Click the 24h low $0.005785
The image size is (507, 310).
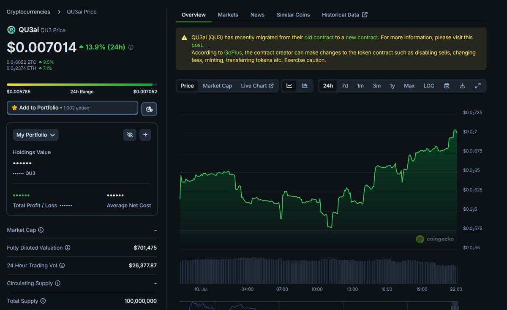(19, 92)
